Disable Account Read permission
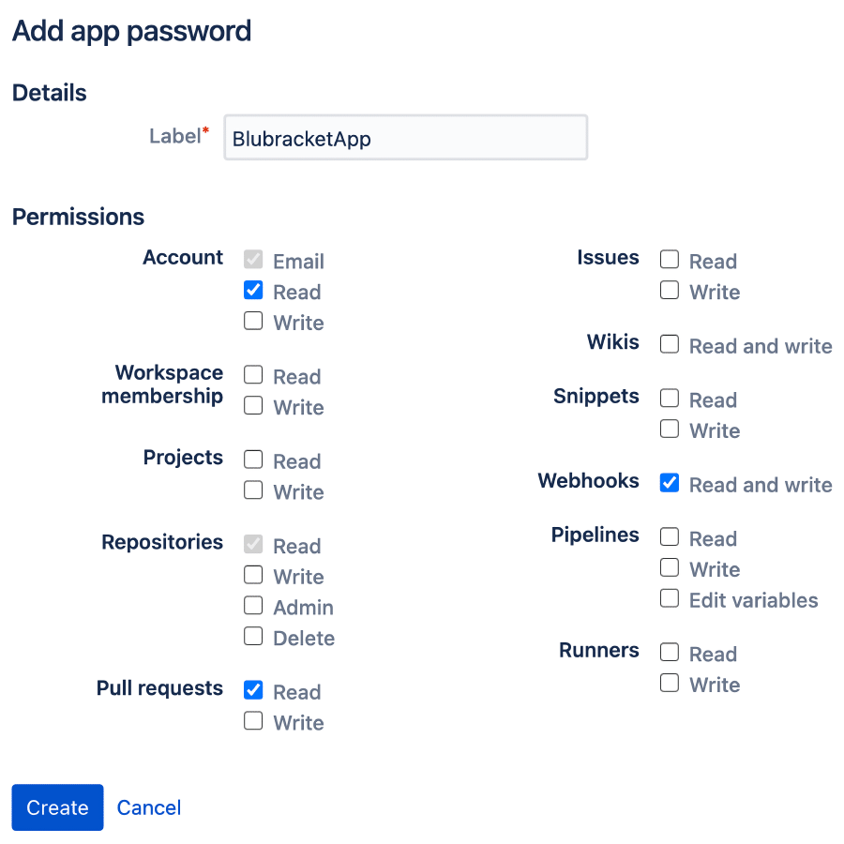The image size is (844, 844). [x=253, y=291]
